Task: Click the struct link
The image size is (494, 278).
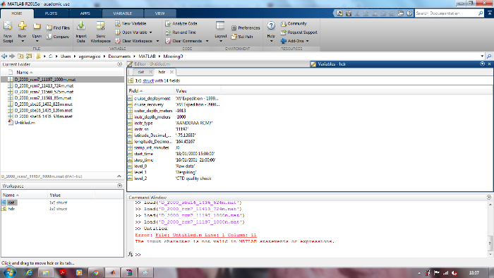Action: tap(148, 80)
